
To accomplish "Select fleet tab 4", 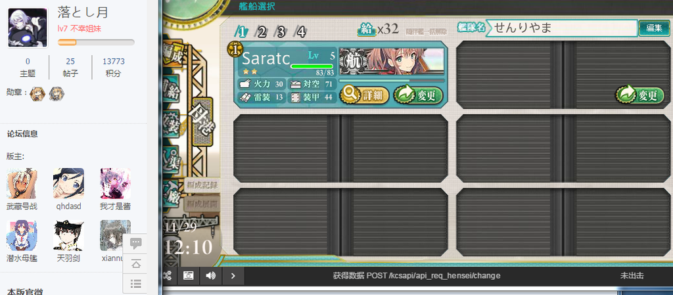I will coord(300,32).
